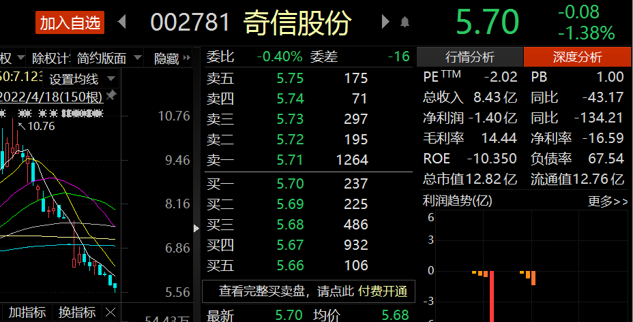Click the stock name 奇信股份
633x322 pixels.
click(297, 22)
